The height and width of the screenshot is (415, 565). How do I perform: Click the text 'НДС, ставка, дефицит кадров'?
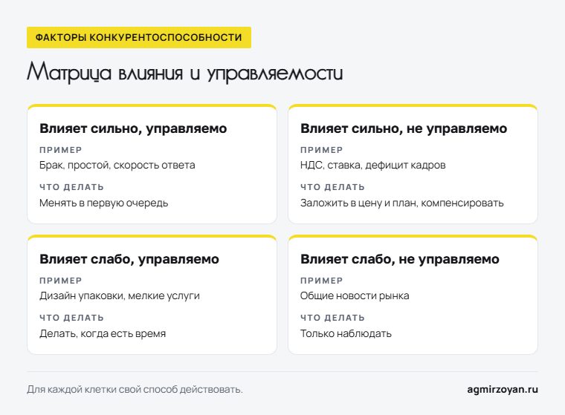[x=373, y=166]
